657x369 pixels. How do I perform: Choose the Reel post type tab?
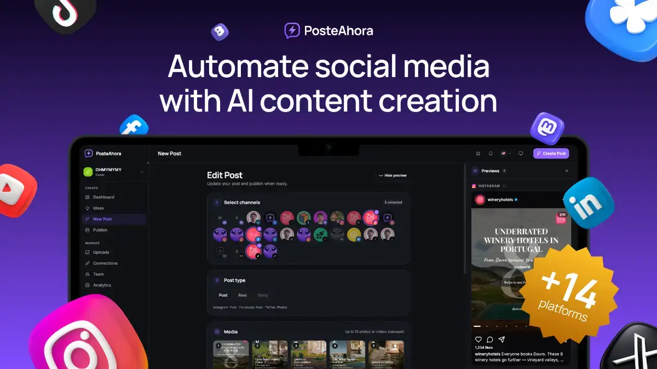pyautogui.click(x=242, y=295)
